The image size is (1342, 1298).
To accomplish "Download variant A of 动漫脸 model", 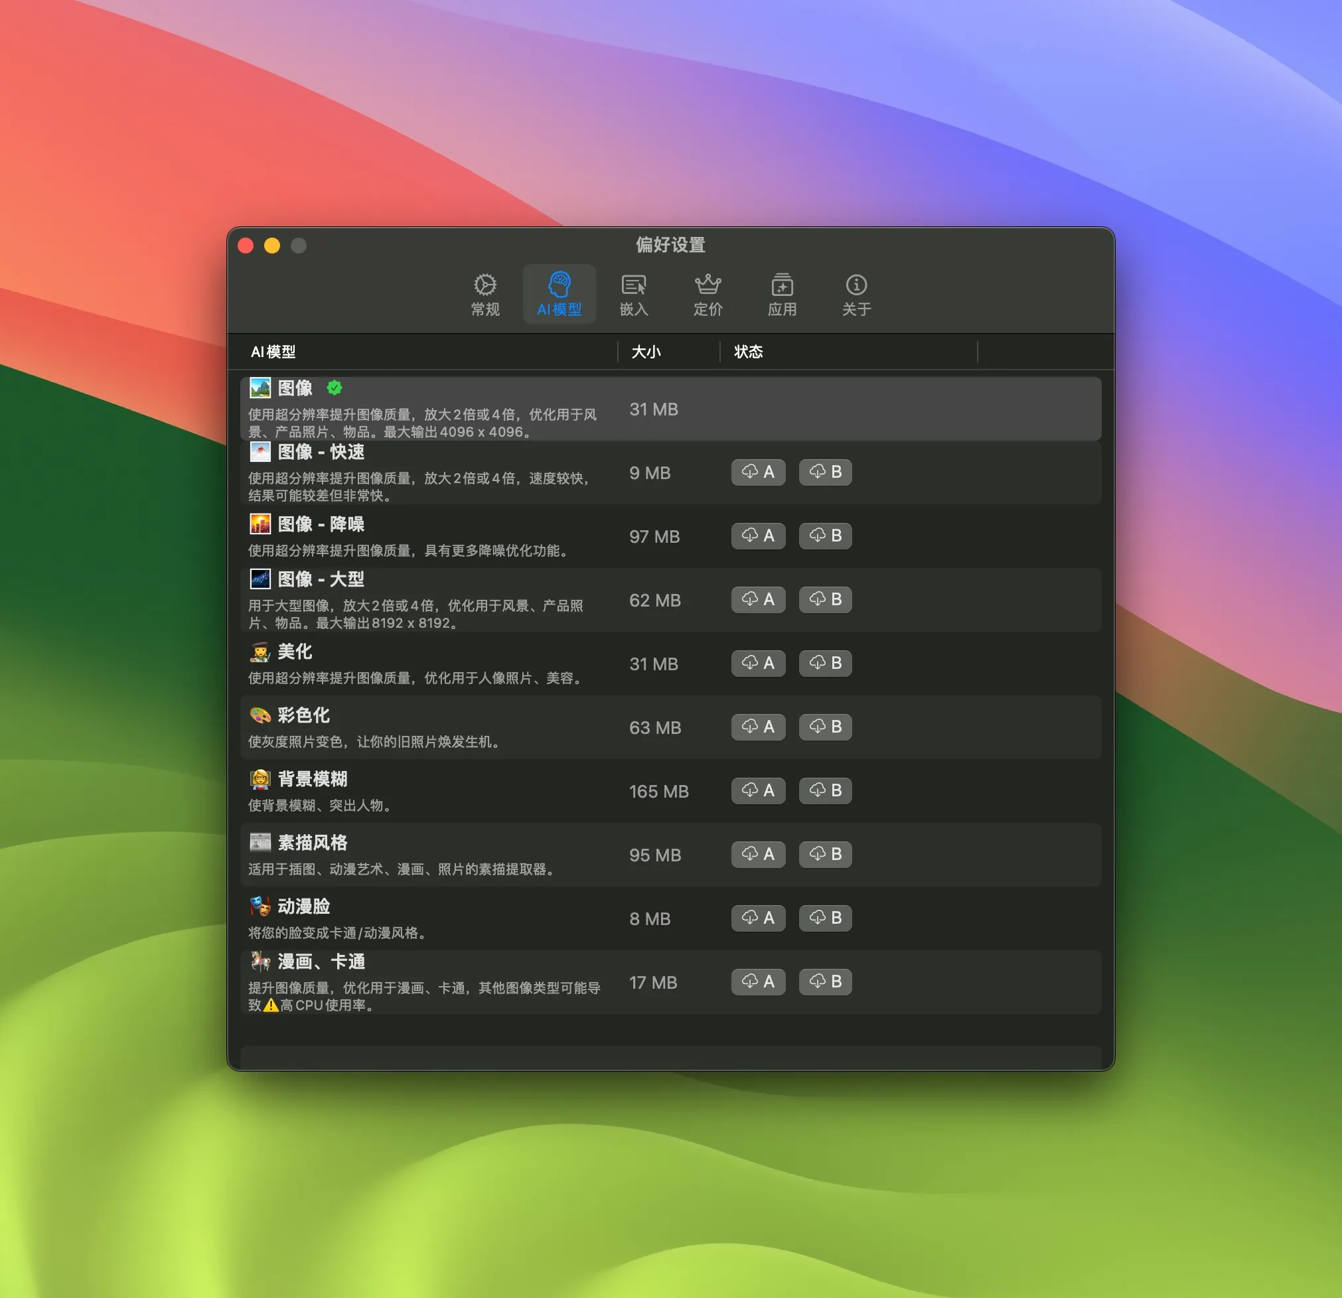I will point(758,918).
